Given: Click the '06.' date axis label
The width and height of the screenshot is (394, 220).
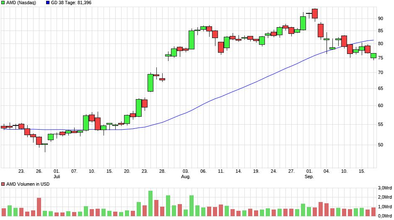Looking at the screenshot, I should pyautogui.click(x=203, y=171).
